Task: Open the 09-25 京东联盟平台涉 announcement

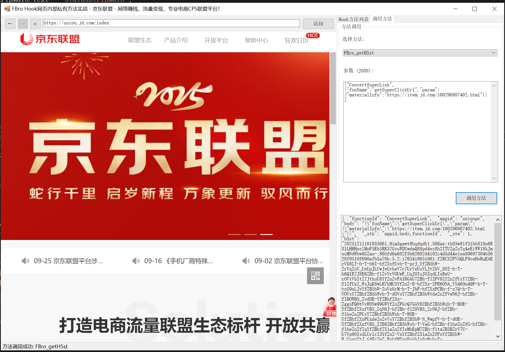Action: click(68, 261)
